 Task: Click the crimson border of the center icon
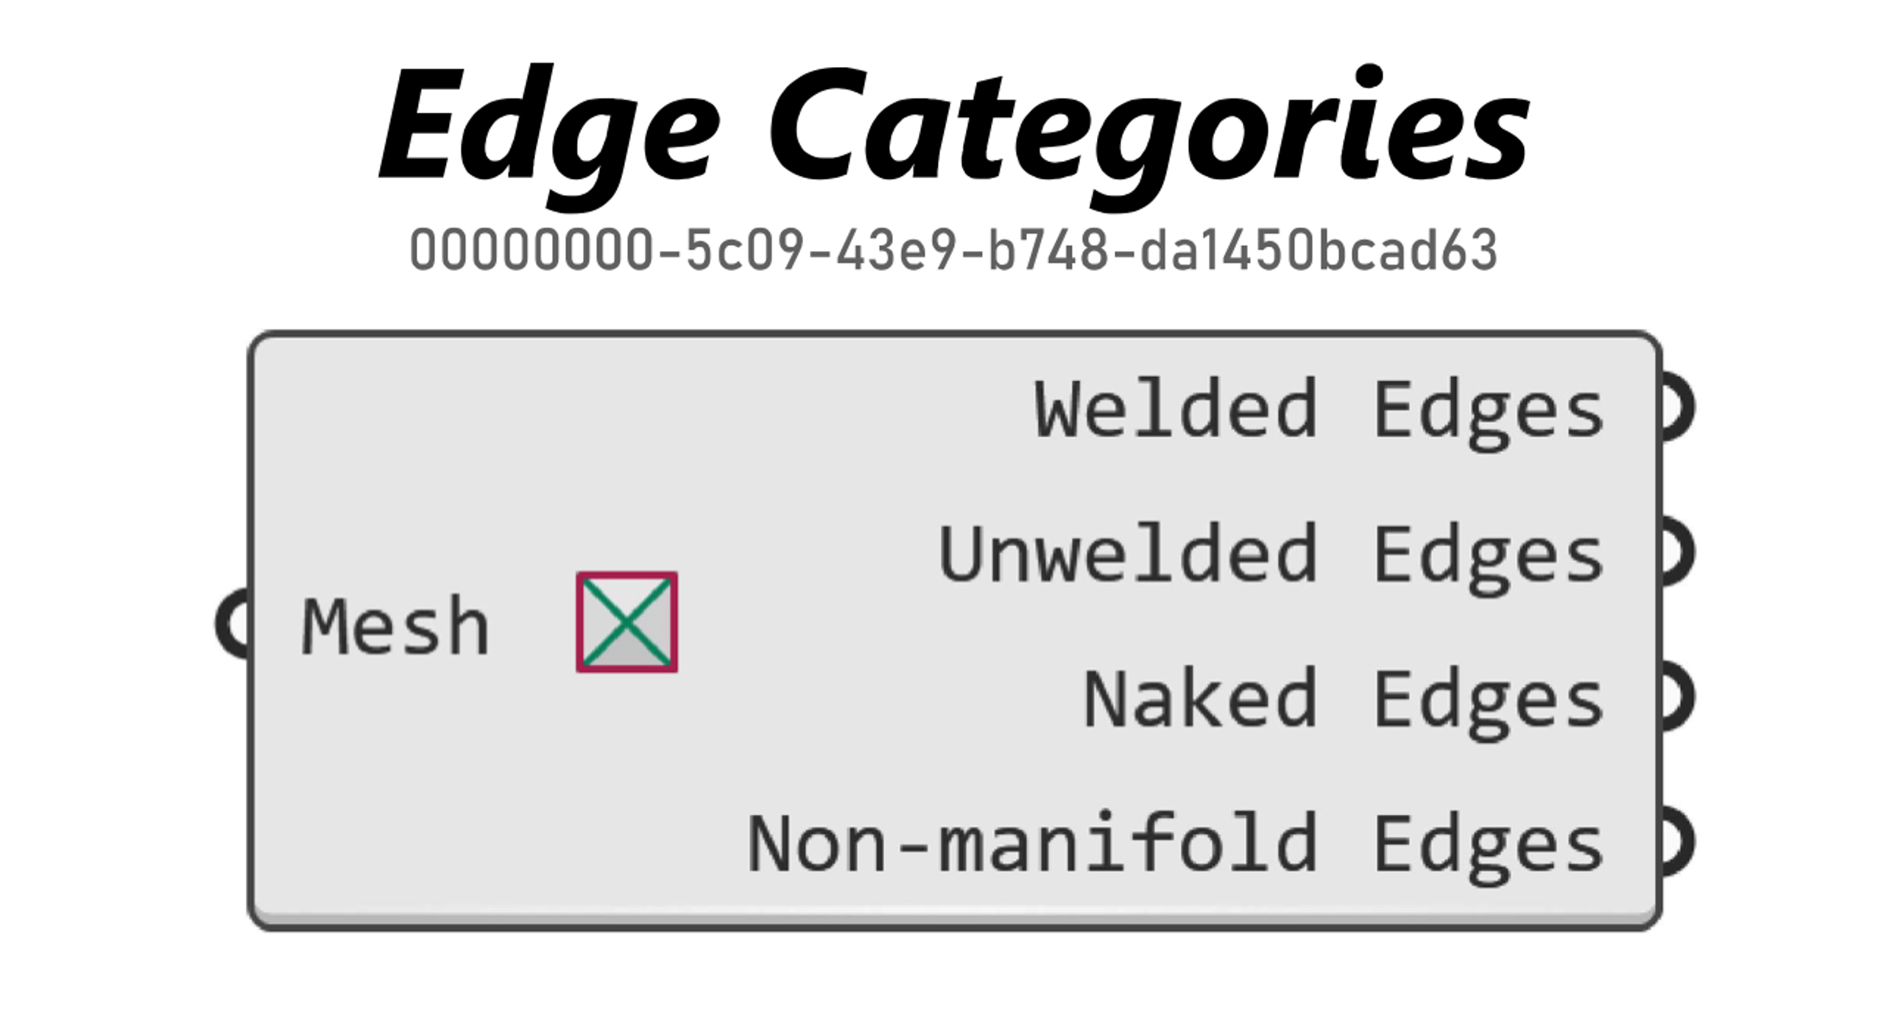pyautogui.click(x=626, y=575)
